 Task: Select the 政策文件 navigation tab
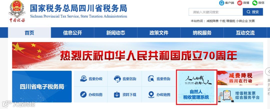pyautogui.click(x=159, y=33)
